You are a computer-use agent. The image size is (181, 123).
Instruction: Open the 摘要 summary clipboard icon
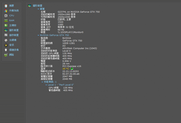coord(6,6)
